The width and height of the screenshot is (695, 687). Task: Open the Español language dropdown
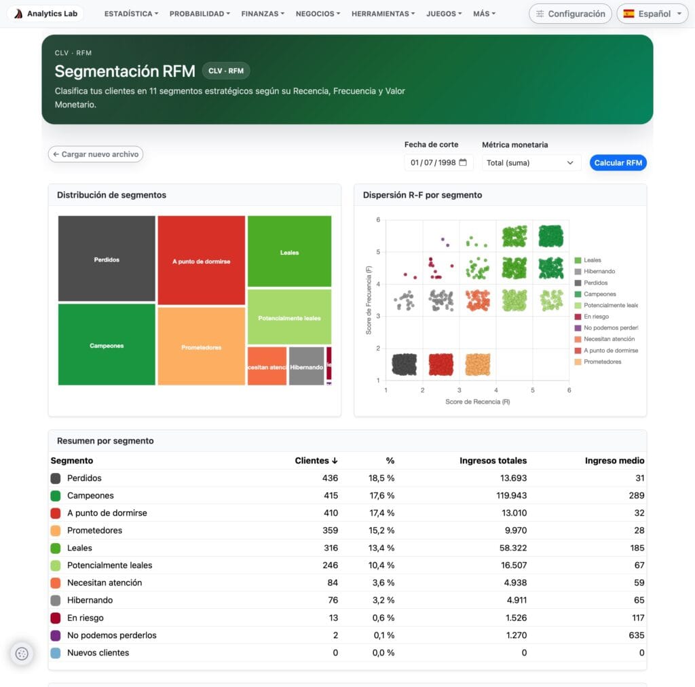[652, 14]
